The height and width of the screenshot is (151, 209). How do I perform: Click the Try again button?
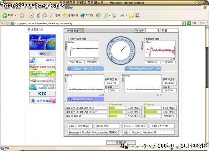pyautogui.click(x=140, y=30)
